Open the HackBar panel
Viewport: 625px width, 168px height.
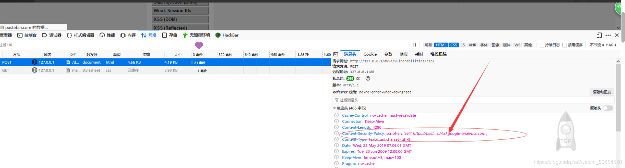coord(227,35)
